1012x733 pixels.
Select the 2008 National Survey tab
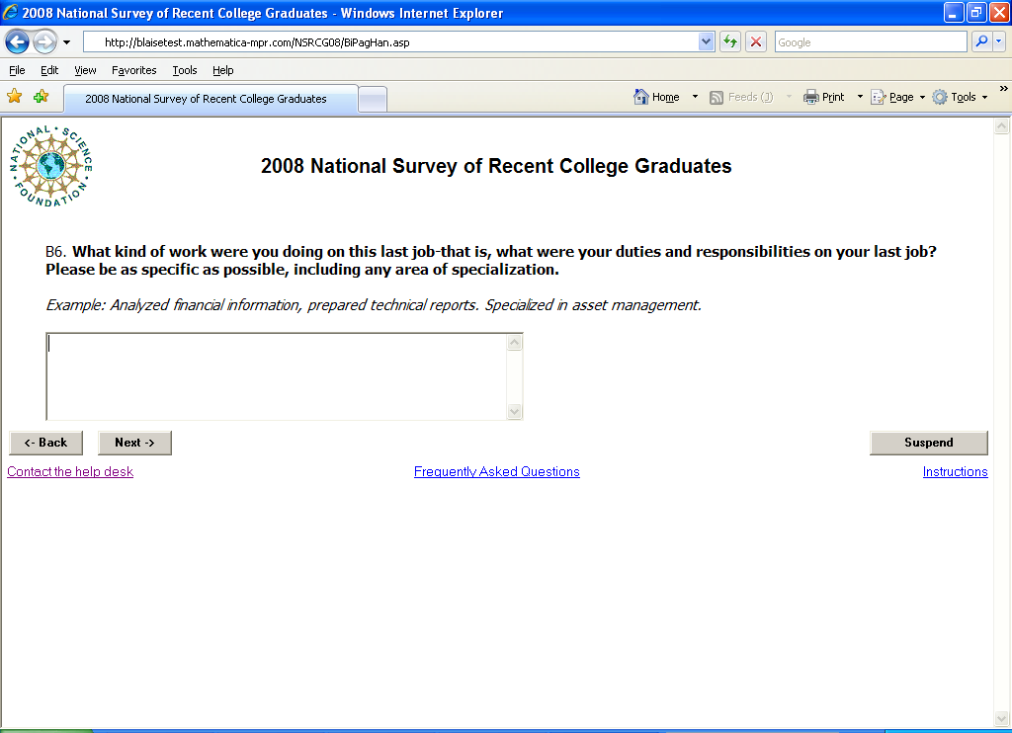click(211, 99)
